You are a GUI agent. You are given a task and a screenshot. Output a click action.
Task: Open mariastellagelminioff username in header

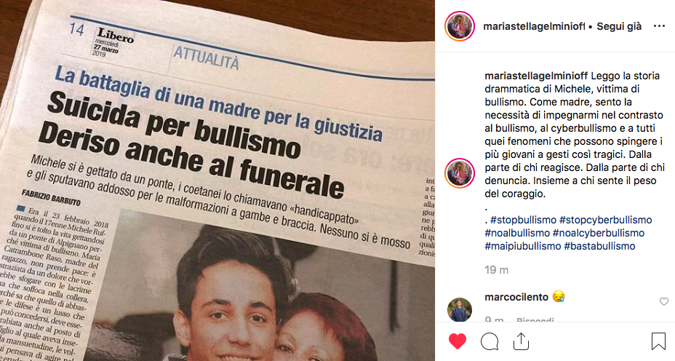[534, 26]
